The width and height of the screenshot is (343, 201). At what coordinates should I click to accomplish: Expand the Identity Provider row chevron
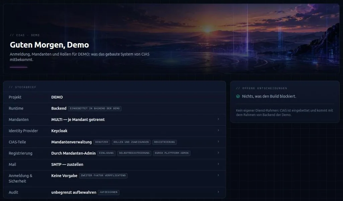(x=218, y=130)
